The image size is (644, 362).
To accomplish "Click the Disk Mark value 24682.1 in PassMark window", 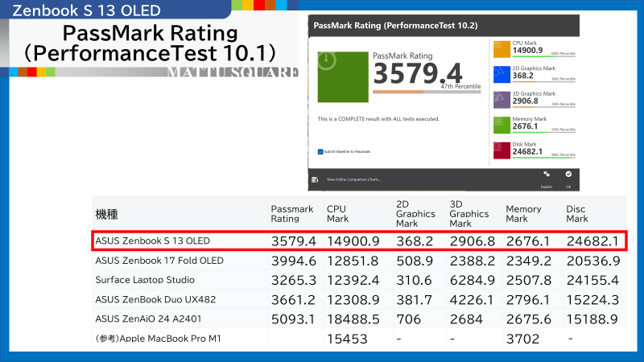I will pyautogui.click(x=527, y=151).
